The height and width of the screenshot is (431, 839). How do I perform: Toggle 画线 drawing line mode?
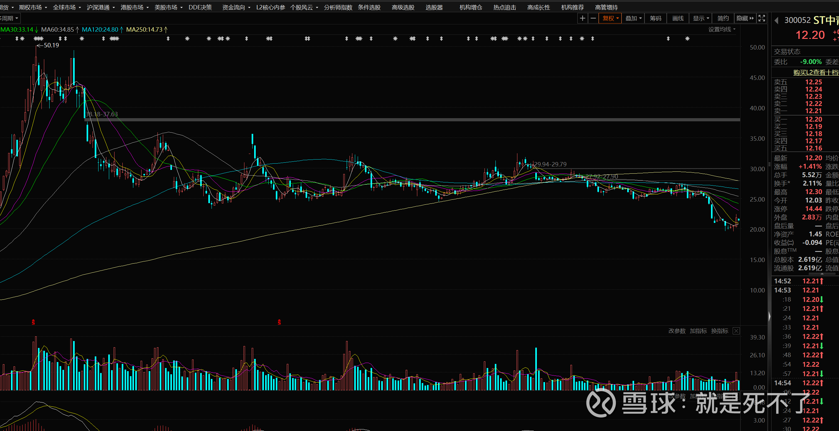pos(678,18)
